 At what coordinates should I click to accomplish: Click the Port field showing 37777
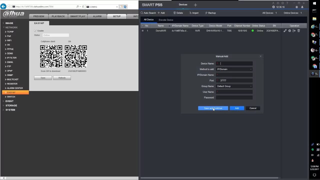pos(234,80)
